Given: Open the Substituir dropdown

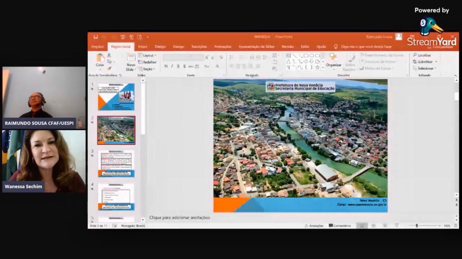Looking at the screenshot, I should (x=425, y=62).
